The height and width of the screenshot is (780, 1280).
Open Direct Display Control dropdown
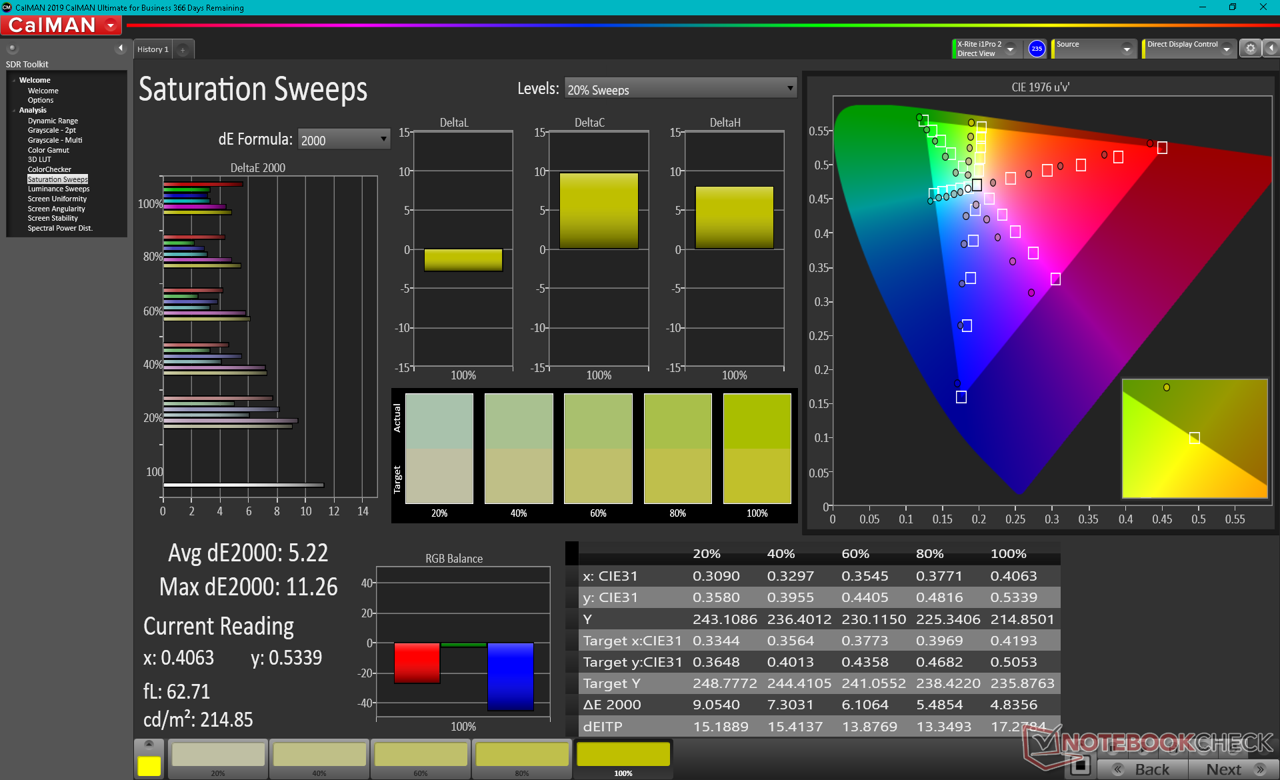(x=1226, y=49)
